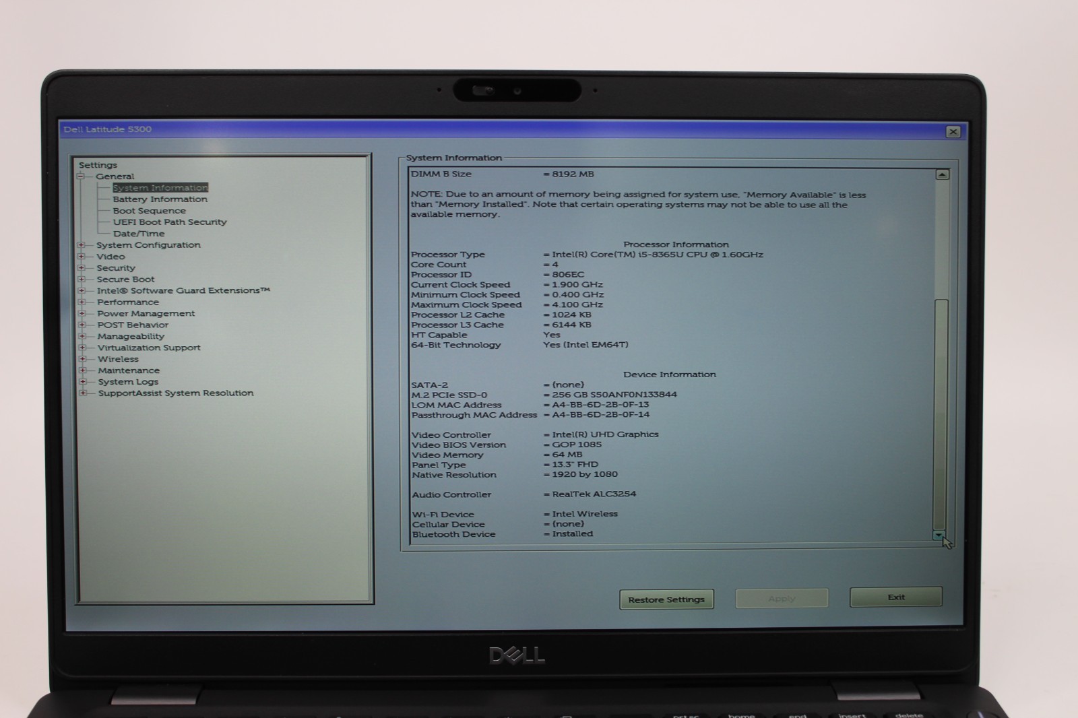Select System Configuration label
This screenshot has height=718, width=1078.
148,245
